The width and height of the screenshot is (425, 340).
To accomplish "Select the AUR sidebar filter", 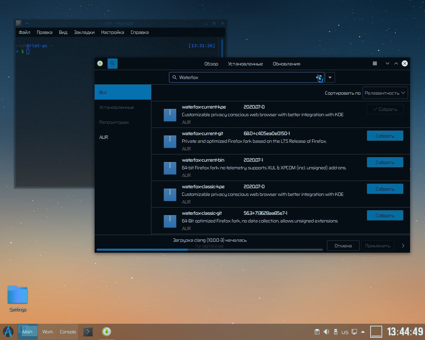I will pyautogui.click(x=123, y=137).
